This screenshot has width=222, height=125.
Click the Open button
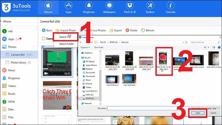(198, 113)
